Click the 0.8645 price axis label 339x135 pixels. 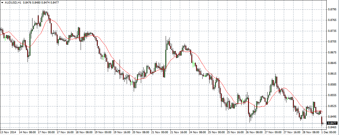332,63
